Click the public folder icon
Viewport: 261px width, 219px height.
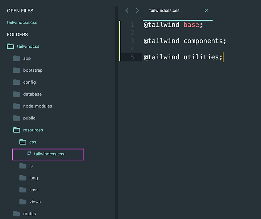tap(16, 118)
